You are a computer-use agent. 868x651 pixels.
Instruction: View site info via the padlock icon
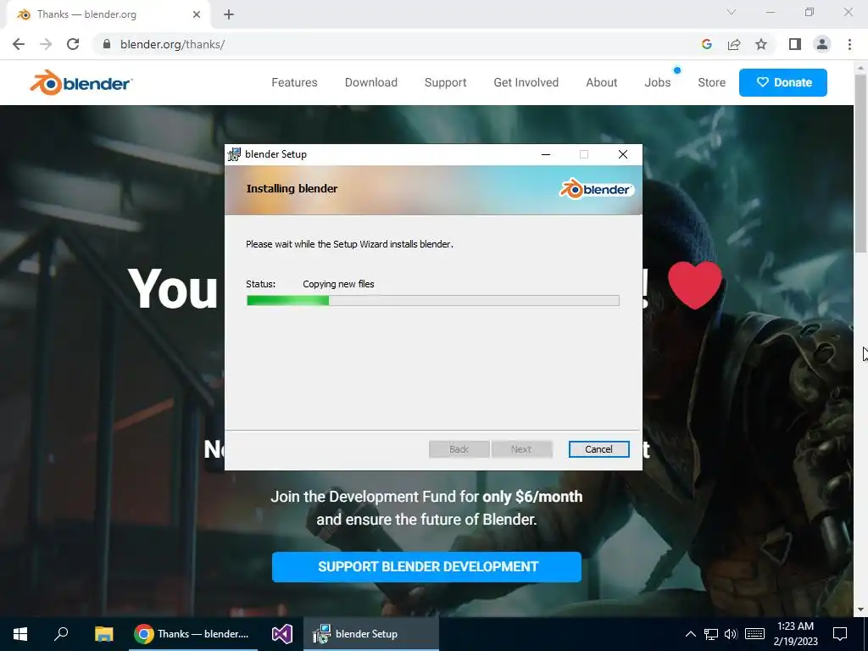coord(107,44)
